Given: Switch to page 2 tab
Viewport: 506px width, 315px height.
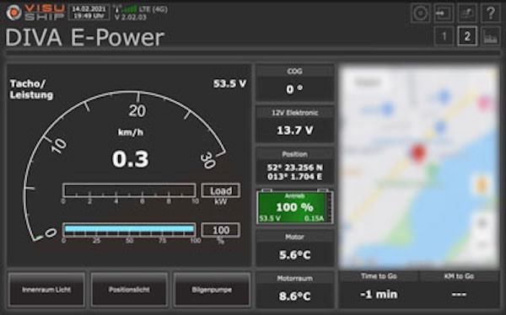Looking at the screenshot, I should (x=467, y=36).
